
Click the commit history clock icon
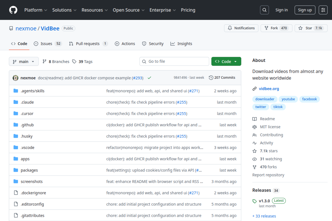click(211, 77)
